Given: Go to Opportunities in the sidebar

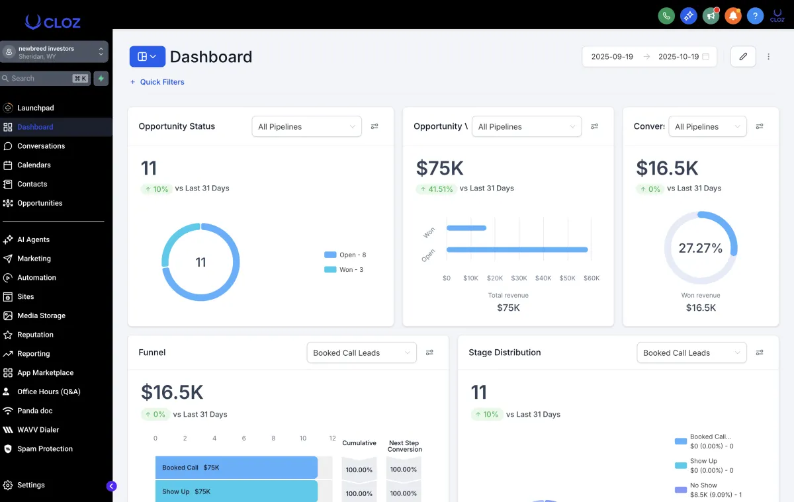Looking at the screenshot, I should pyautogui.click(x=40, y=203).
